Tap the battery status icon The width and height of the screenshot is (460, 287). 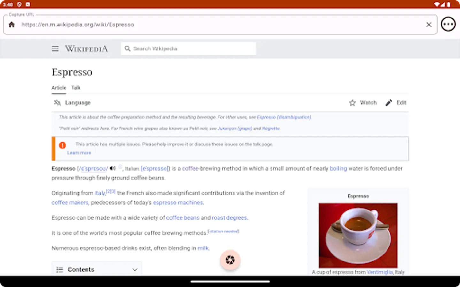[x=448, y=4]
